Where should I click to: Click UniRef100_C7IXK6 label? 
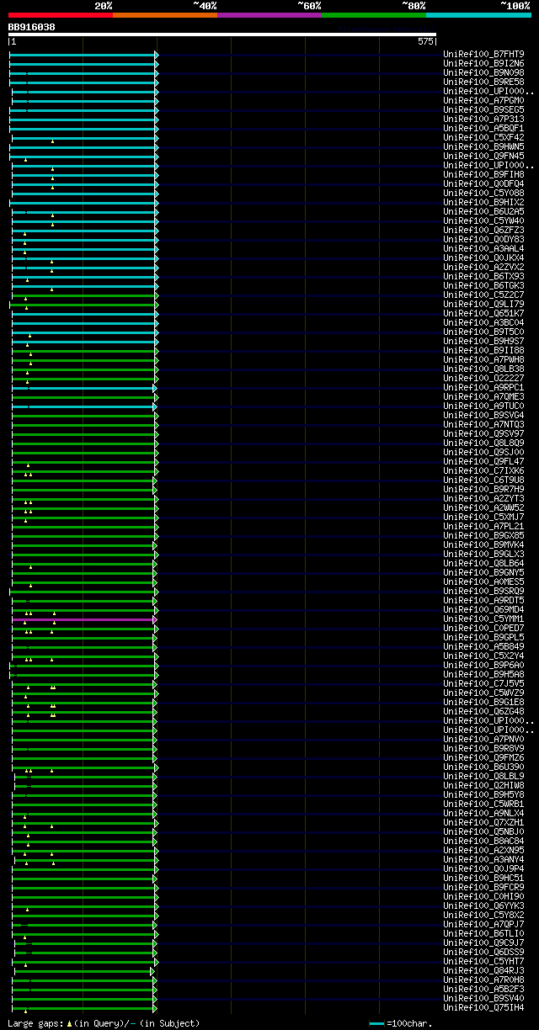pos(483,471)
